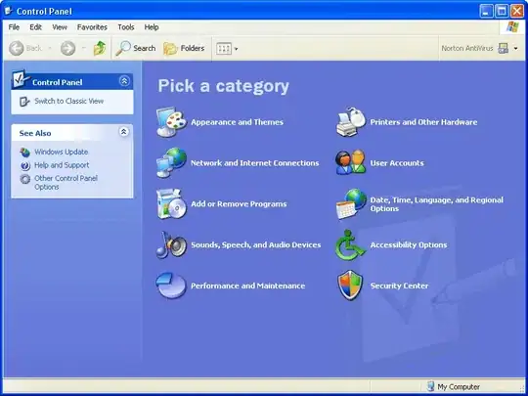528x396 pixels.
Task: Open the Favorites menu
Action: (92, 27)
